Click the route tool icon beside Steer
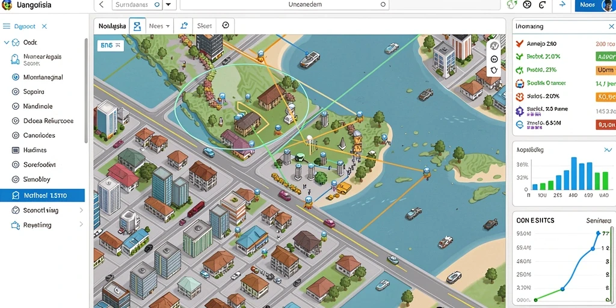616x308 pixels. click(184, 26)
